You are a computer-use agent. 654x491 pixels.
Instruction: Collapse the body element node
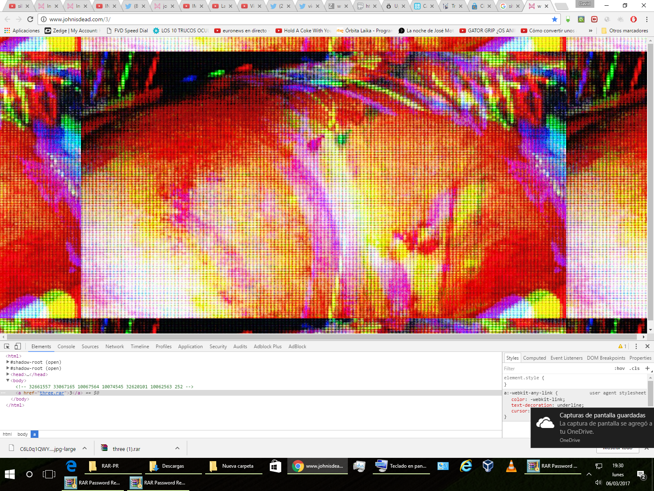[8, 381]
